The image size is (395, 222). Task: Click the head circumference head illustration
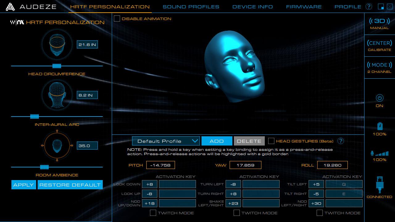click(x=57, y=45)
